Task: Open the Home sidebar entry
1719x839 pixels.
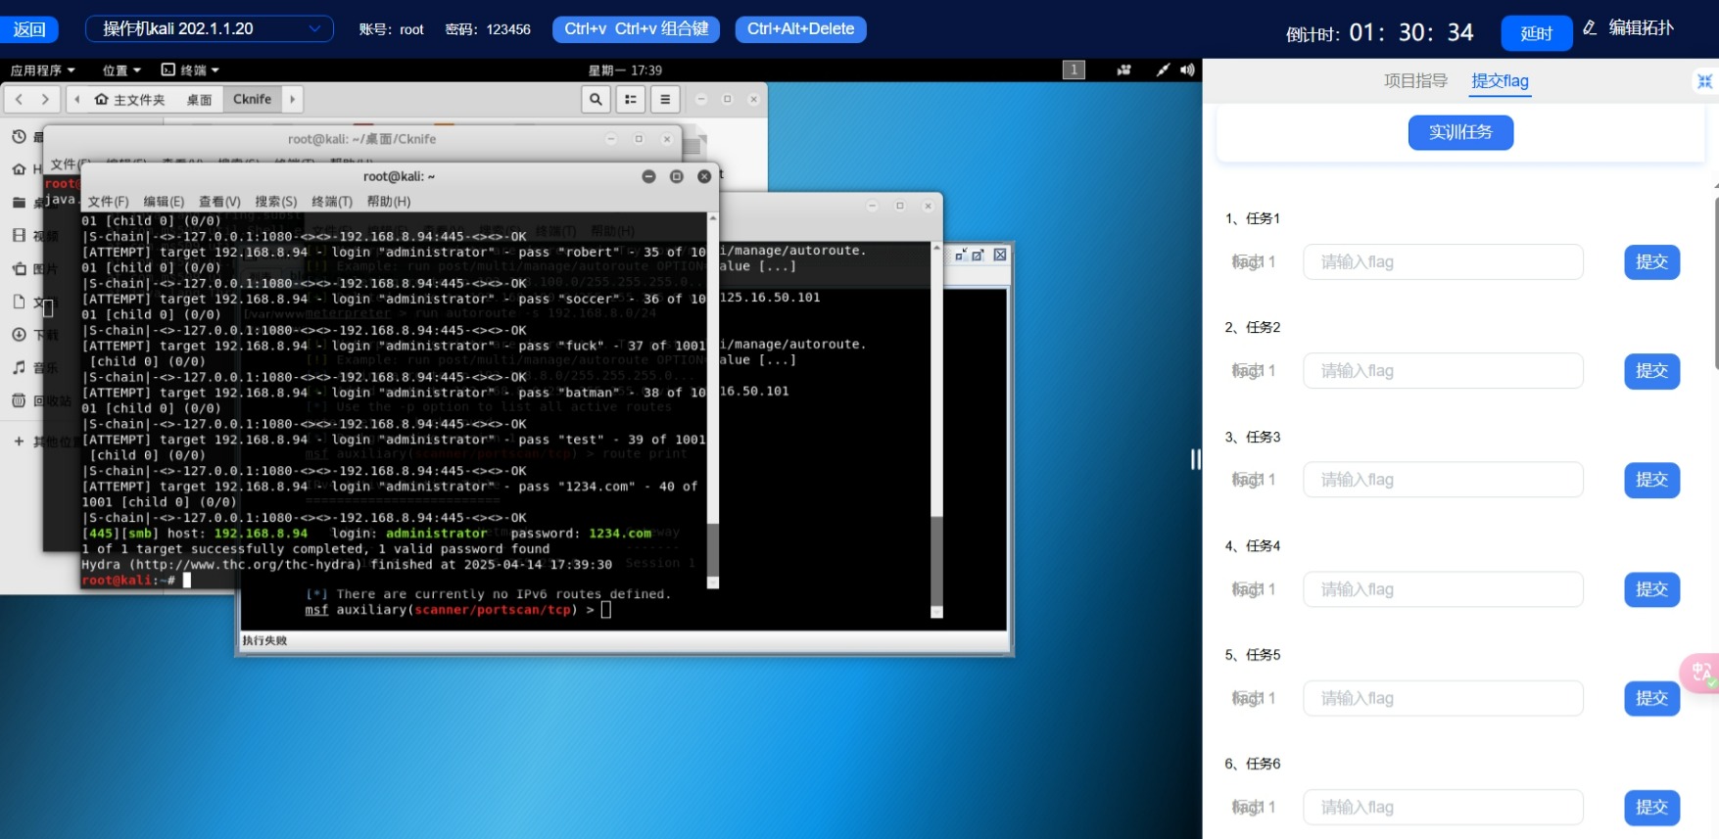Action: [19, 169]
